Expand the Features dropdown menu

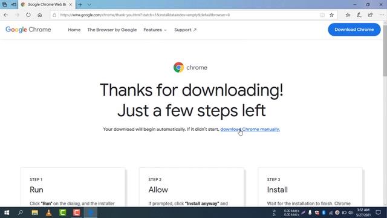(x=155, y=30)
